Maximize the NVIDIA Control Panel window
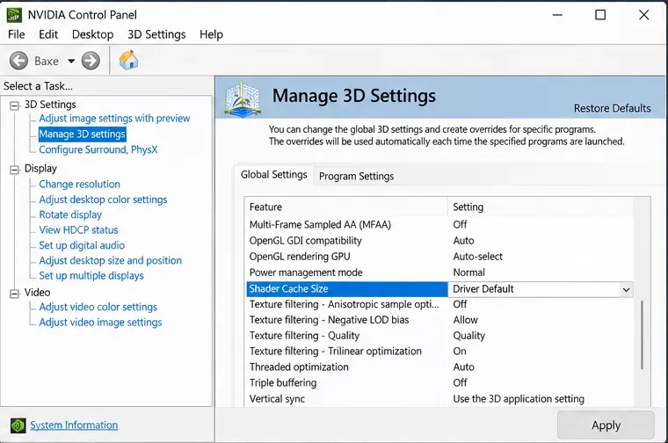The height and width of the screenshot is (443, 668). pyautogui.click(x=600, y=15)
